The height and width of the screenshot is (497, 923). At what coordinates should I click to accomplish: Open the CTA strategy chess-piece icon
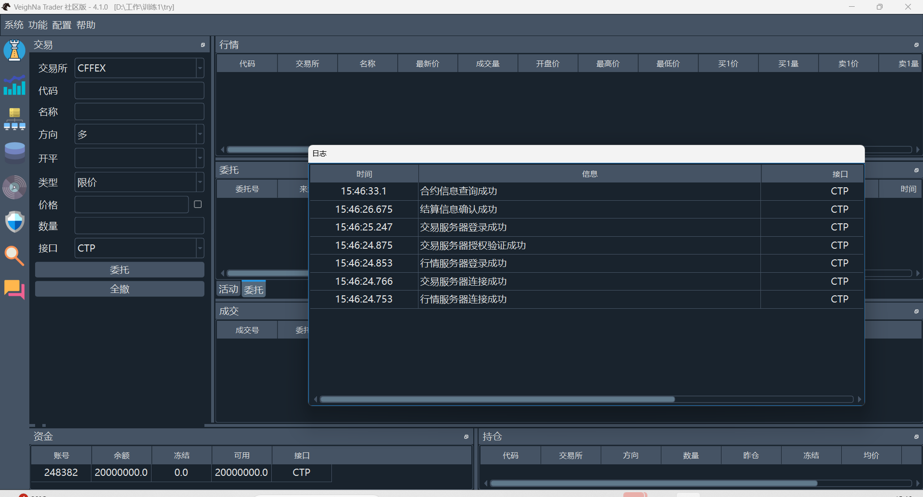(14, 50)
